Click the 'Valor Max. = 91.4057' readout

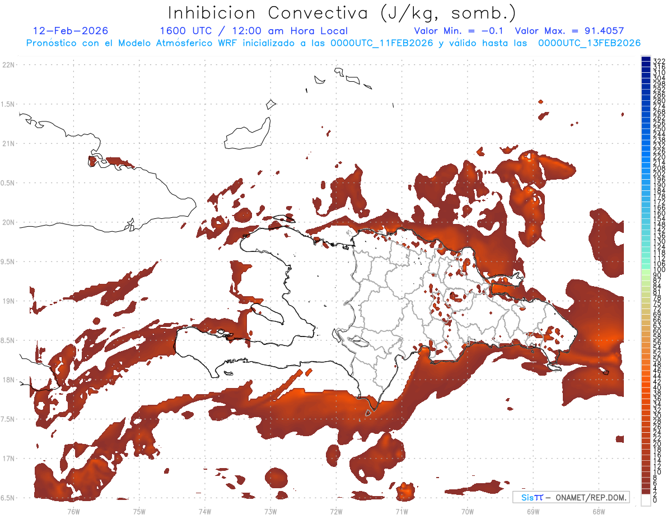click(570, 31)
